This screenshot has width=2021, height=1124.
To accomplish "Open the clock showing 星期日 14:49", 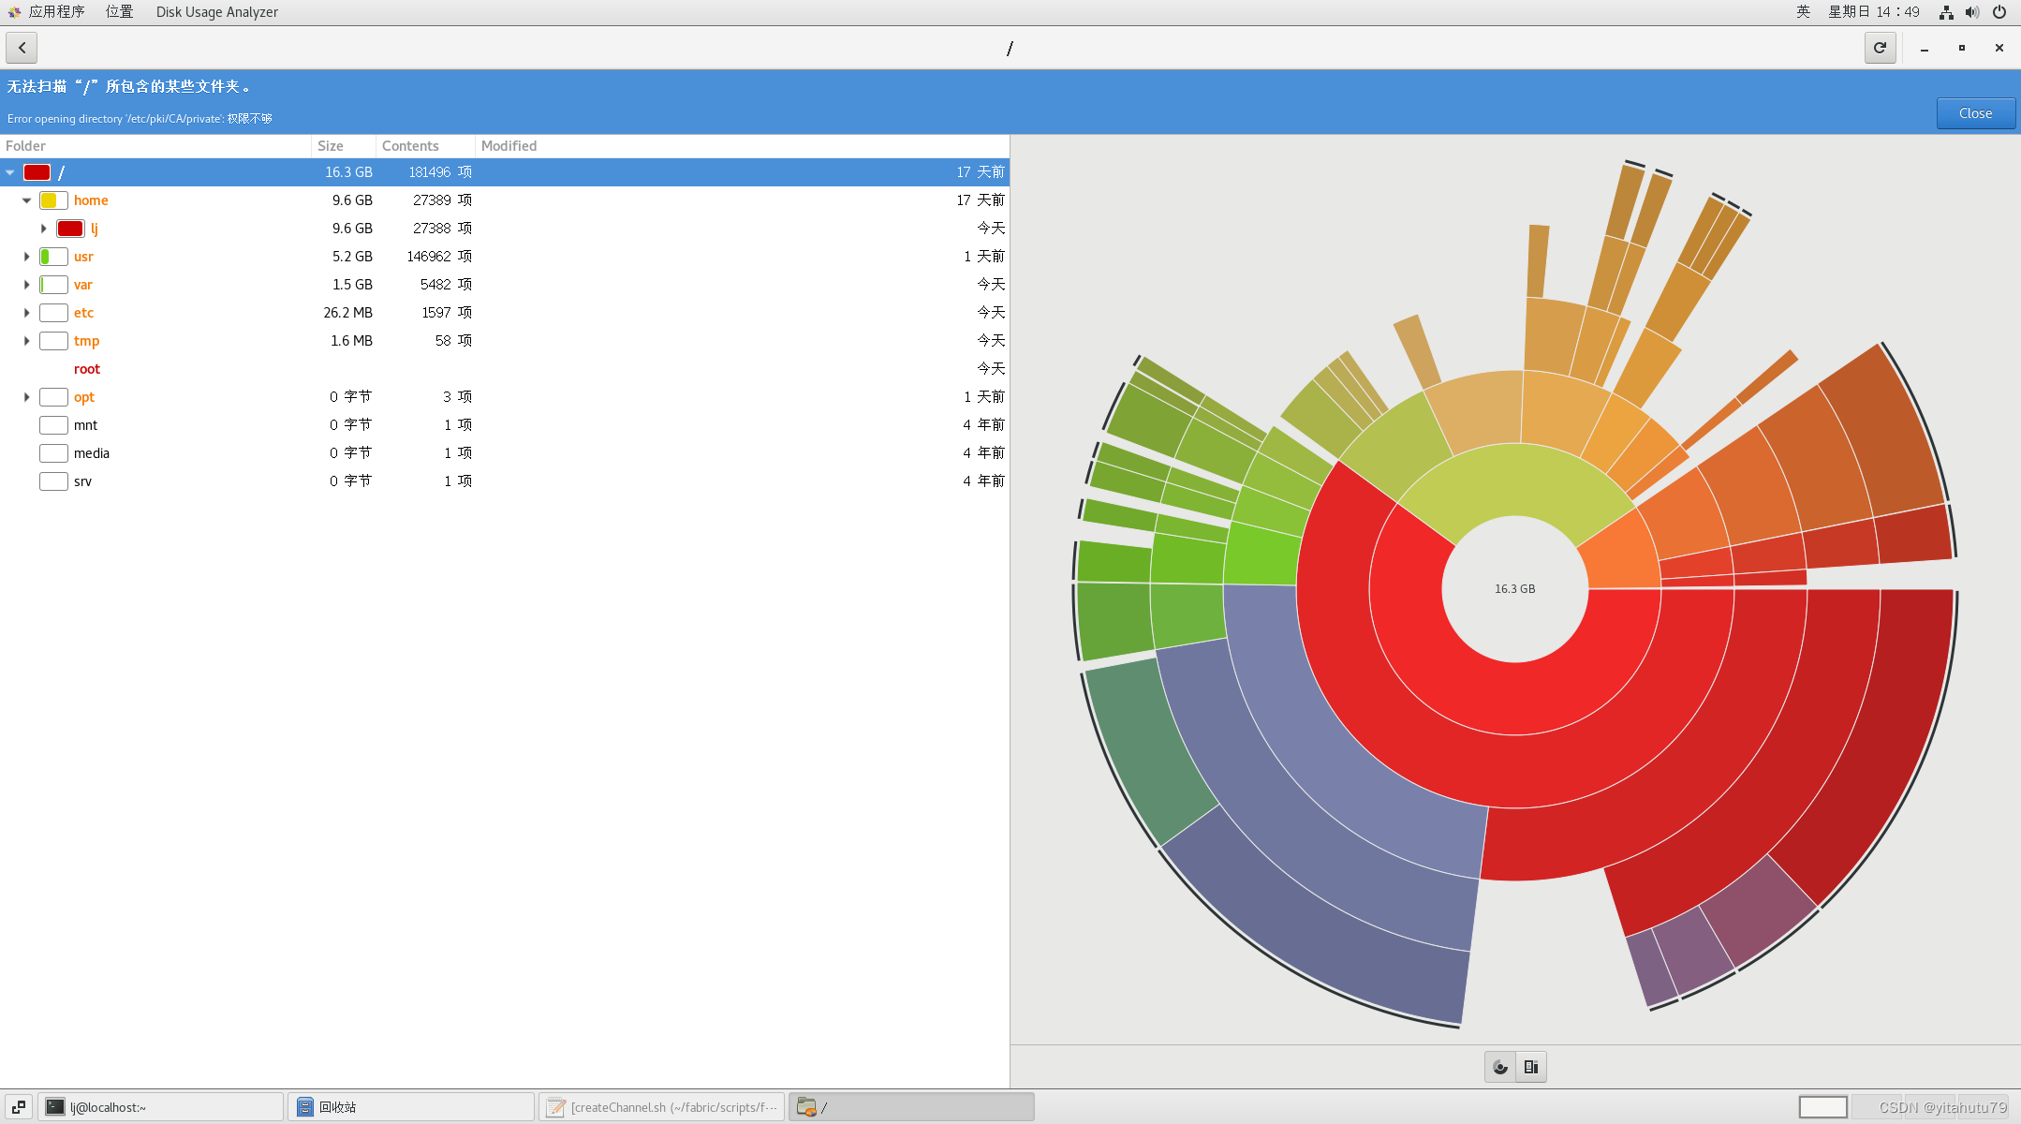I will click(1873, 12).
